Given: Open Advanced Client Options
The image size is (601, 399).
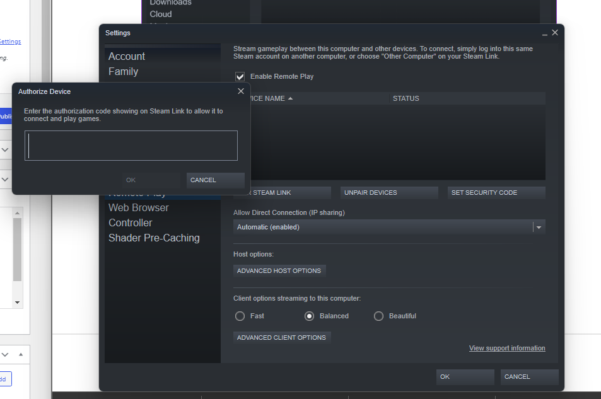Looking at the screenshot, I should coord(282,338).
